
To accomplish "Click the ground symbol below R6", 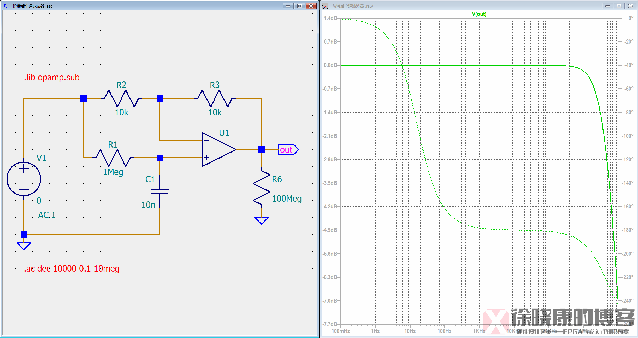I will 262,220.
